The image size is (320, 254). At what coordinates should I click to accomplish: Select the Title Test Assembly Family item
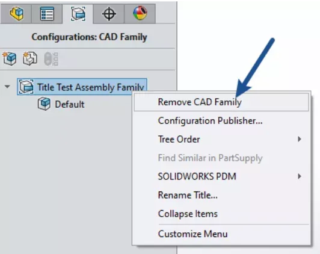82,87
